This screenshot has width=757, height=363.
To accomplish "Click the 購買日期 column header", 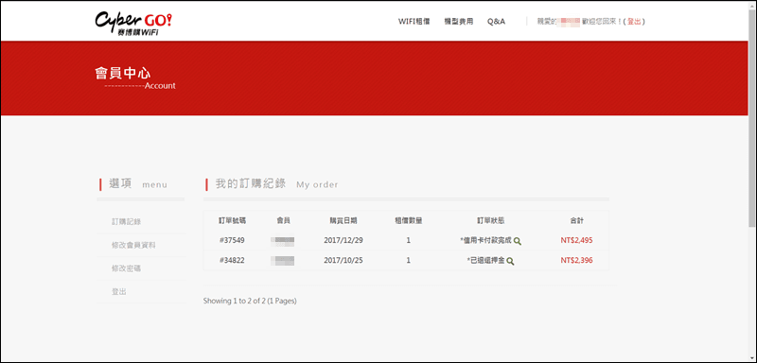I will (343, 220).
